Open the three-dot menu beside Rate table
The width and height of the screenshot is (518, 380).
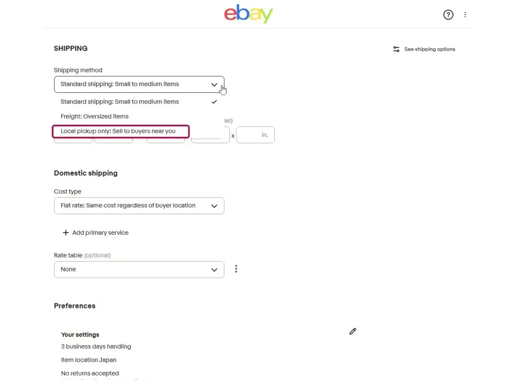pos(236,269)
